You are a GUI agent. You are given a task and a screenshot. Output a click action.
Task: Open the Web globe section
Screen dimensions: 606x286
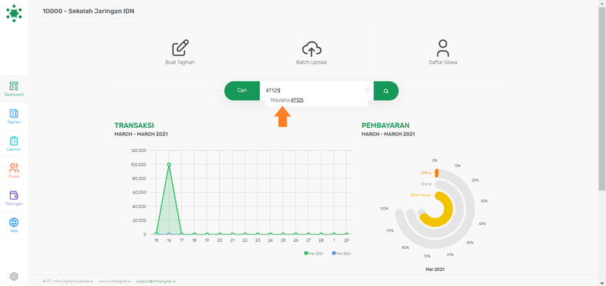click(x=14, y=225)
